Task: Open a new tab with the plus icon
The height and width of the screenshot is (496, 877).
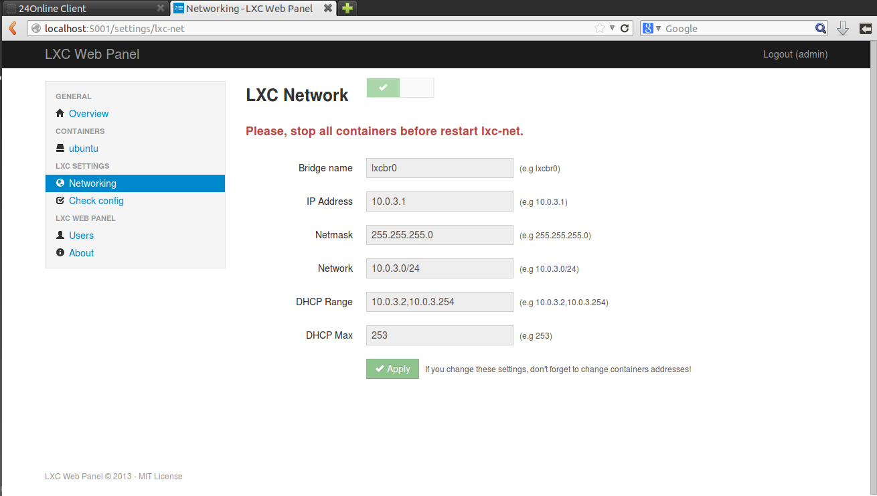Action: click(347, 8)
